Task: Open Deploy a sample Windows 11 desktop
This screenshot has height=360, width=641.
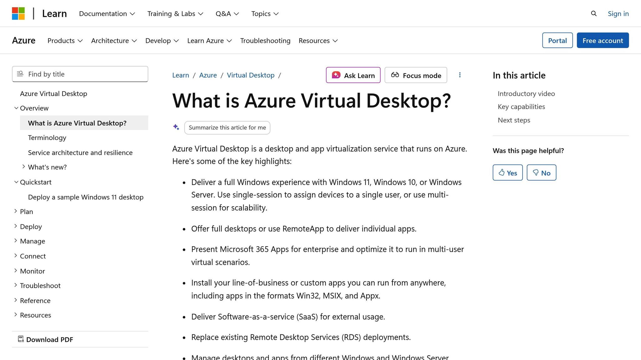Action: [86, 197]
